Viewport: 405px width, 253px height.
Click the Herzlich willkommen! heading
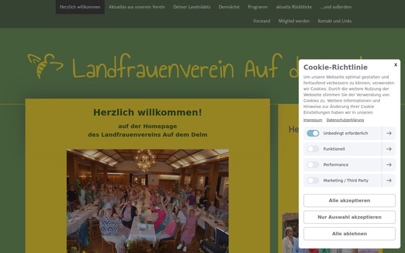pos(147,112)
